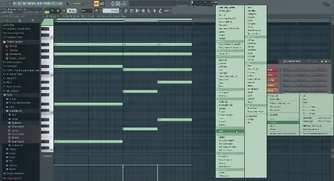
Task: Toggle first step of top channel row
Action: point(284,70)
